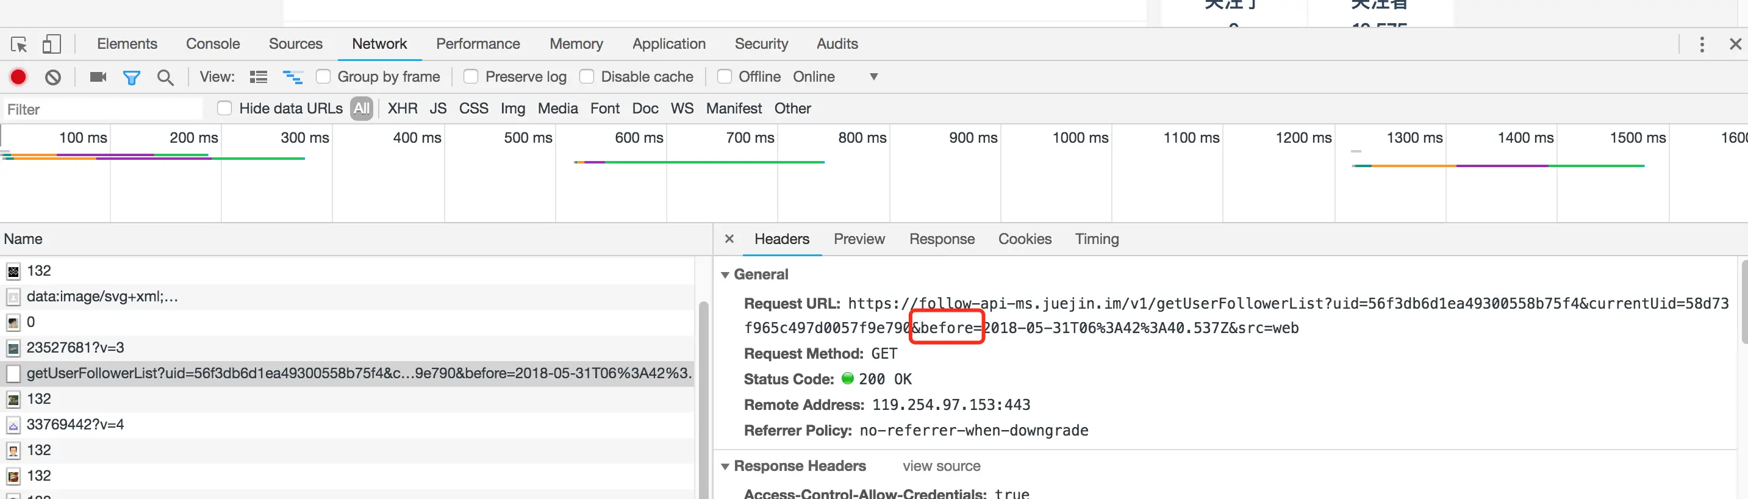Open network search with the magnifier icon
This screenshot has height=499, width=1748.
coord(165,77)
